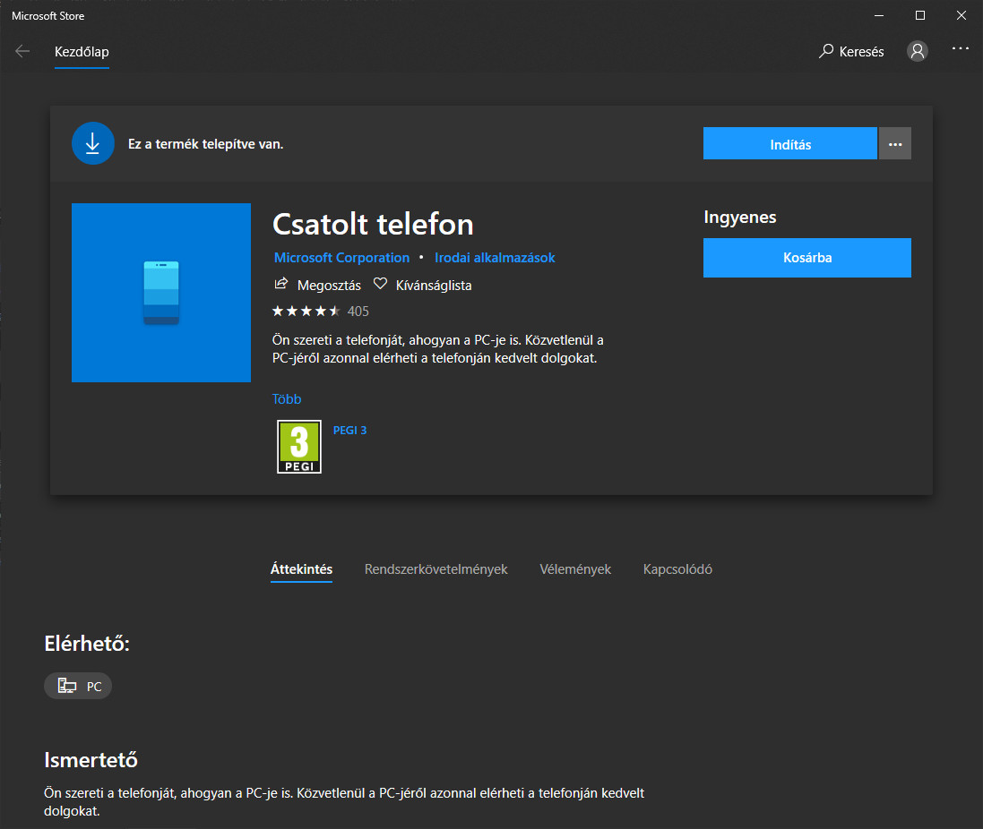Click the 405 ratings count

358,312
